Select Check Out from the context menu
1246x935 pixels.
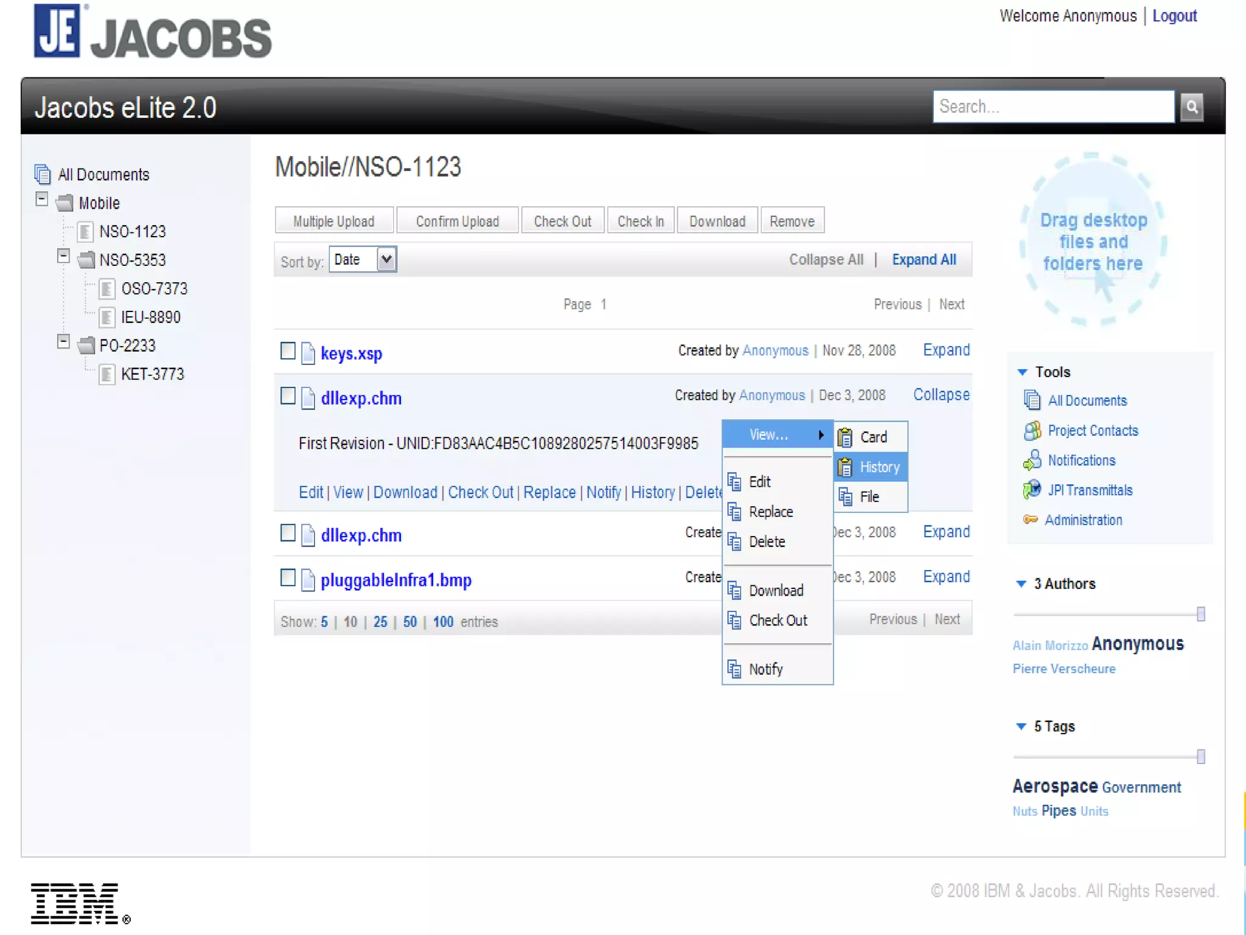point(778,620)
